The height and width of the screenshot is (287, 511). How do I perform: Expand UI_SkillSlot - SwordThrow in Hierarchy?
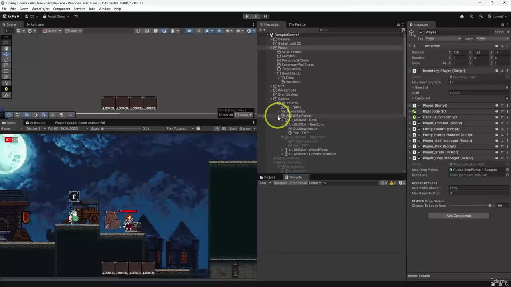[283, 150]
